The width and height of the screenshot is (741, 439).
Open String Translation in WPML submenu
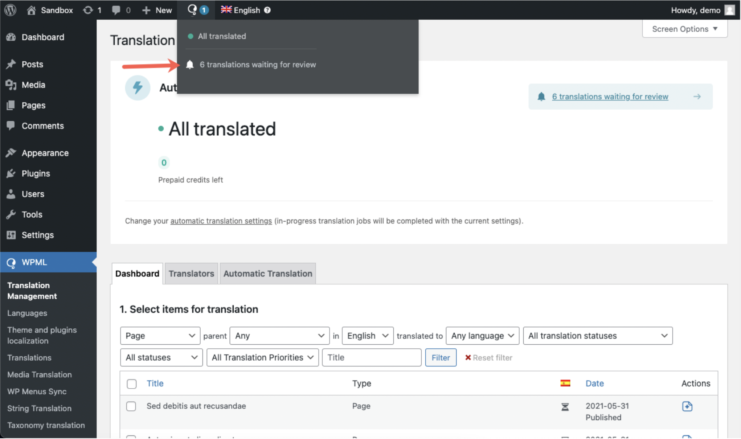pyautogui.click(x=39, y=409)
